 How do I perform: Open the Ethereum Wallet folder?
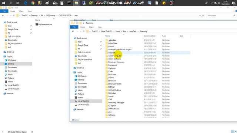pos(115,84)
